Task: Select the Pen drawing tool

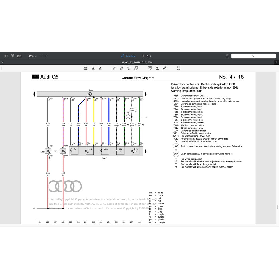Action: click(x=114, y=68)
